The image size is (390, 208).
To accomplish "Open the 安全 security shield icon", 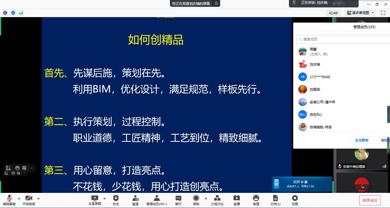I will click(x=116, y=200).
